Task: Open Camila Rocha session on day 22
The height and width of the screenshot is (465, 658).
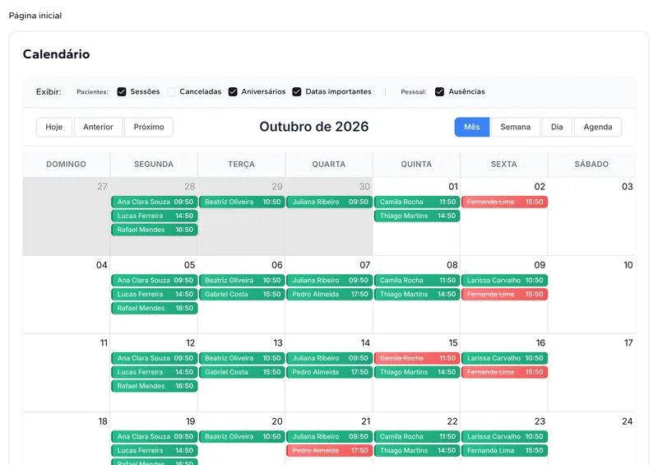Action: (417, 436)
